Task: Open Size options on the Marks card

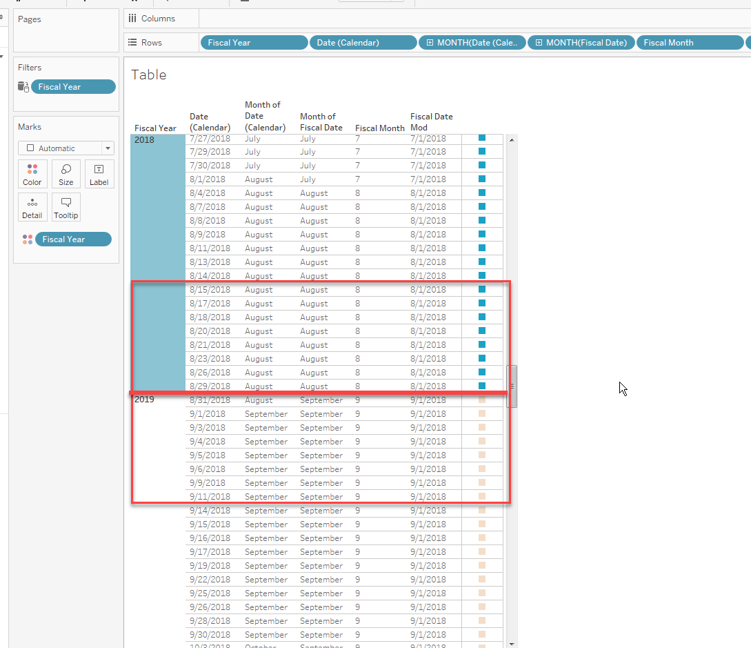Action: coord(66,174)
